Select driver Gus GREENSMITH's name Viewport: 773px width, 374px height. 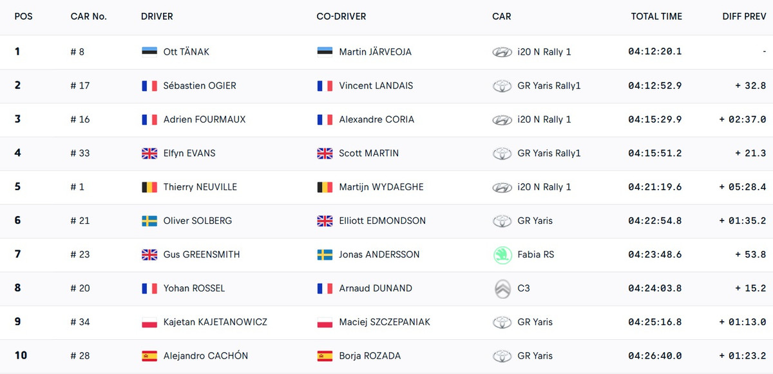click(x=202, y=255)
